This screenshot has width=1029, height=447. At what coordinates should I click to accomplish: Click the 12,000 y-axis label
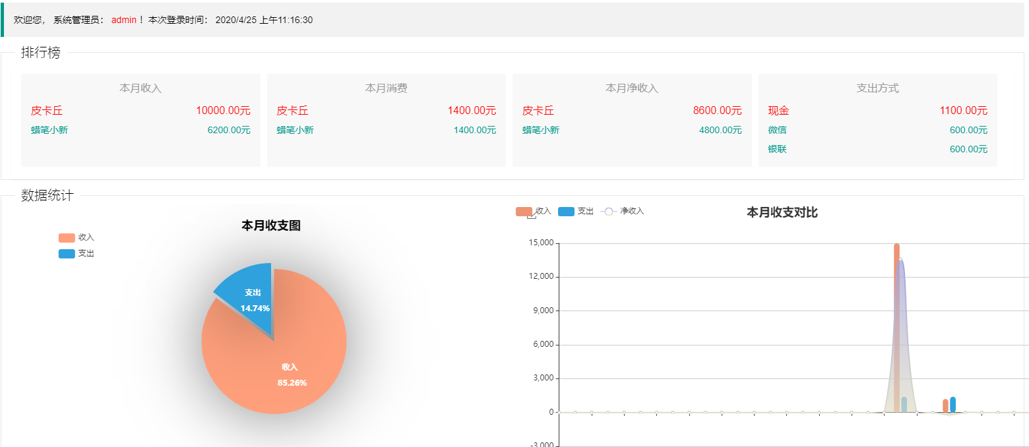(541, 277)
